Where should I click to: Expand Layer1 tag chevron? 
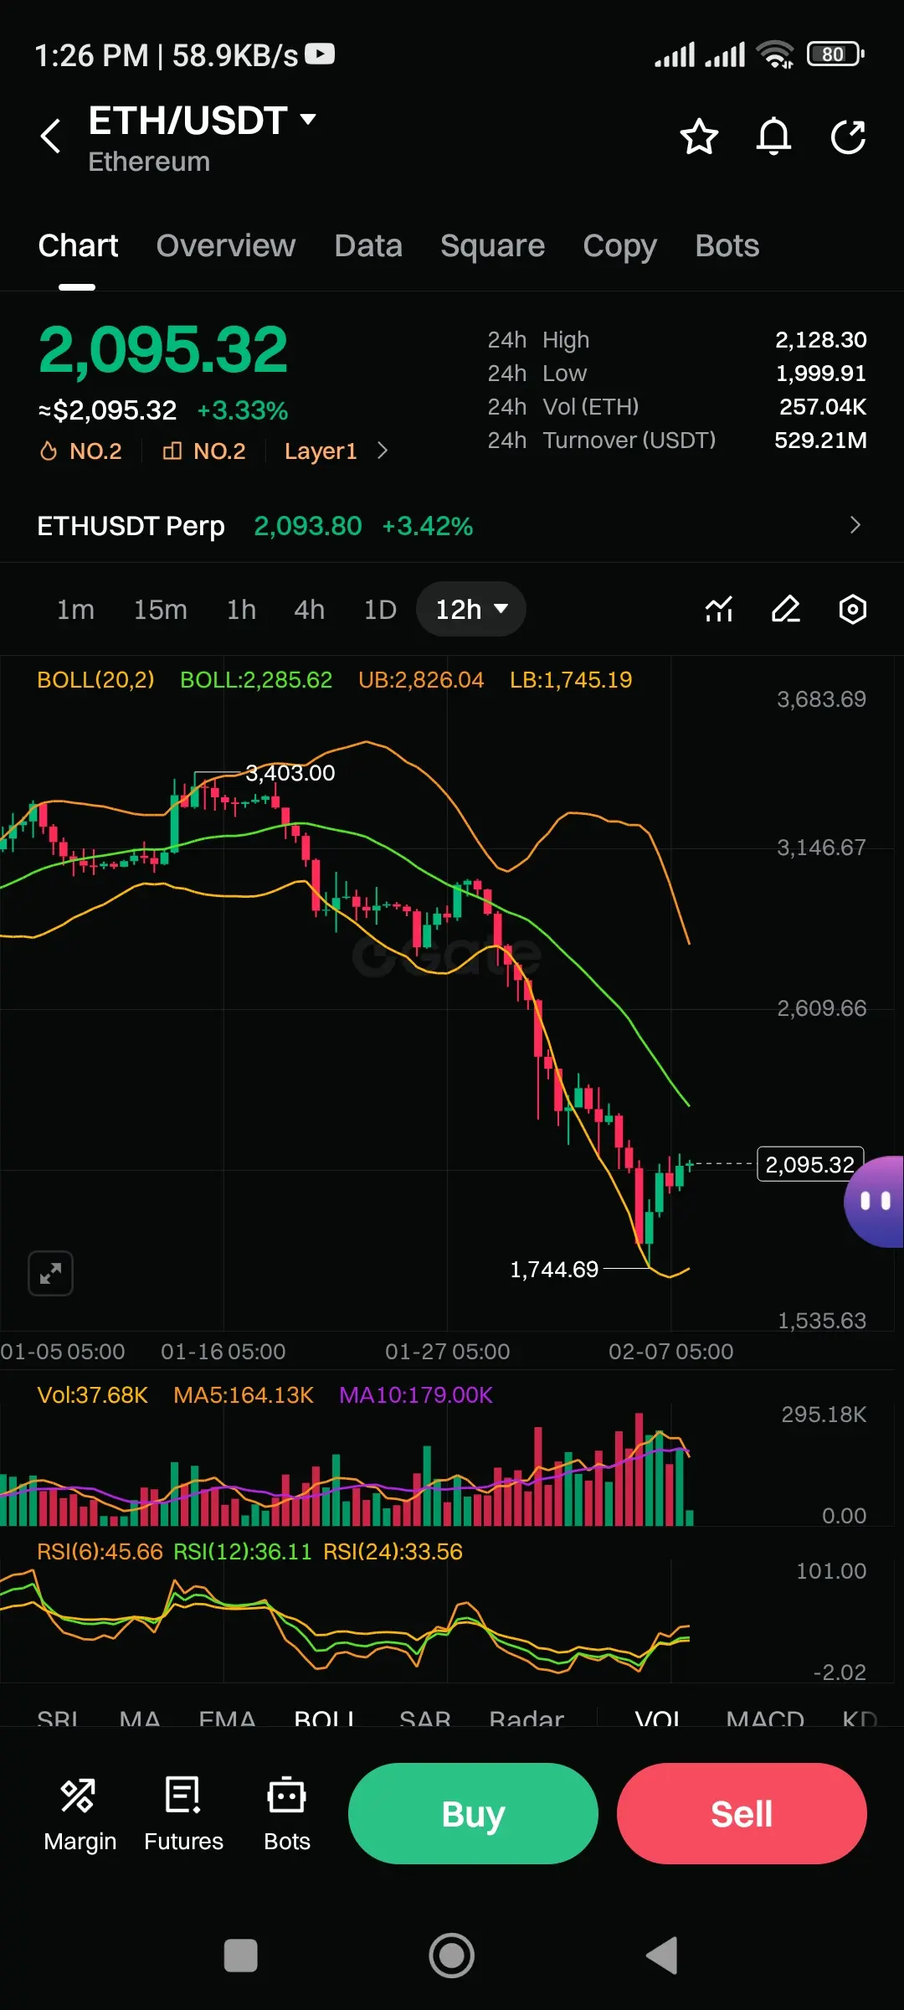click(383, 451)
